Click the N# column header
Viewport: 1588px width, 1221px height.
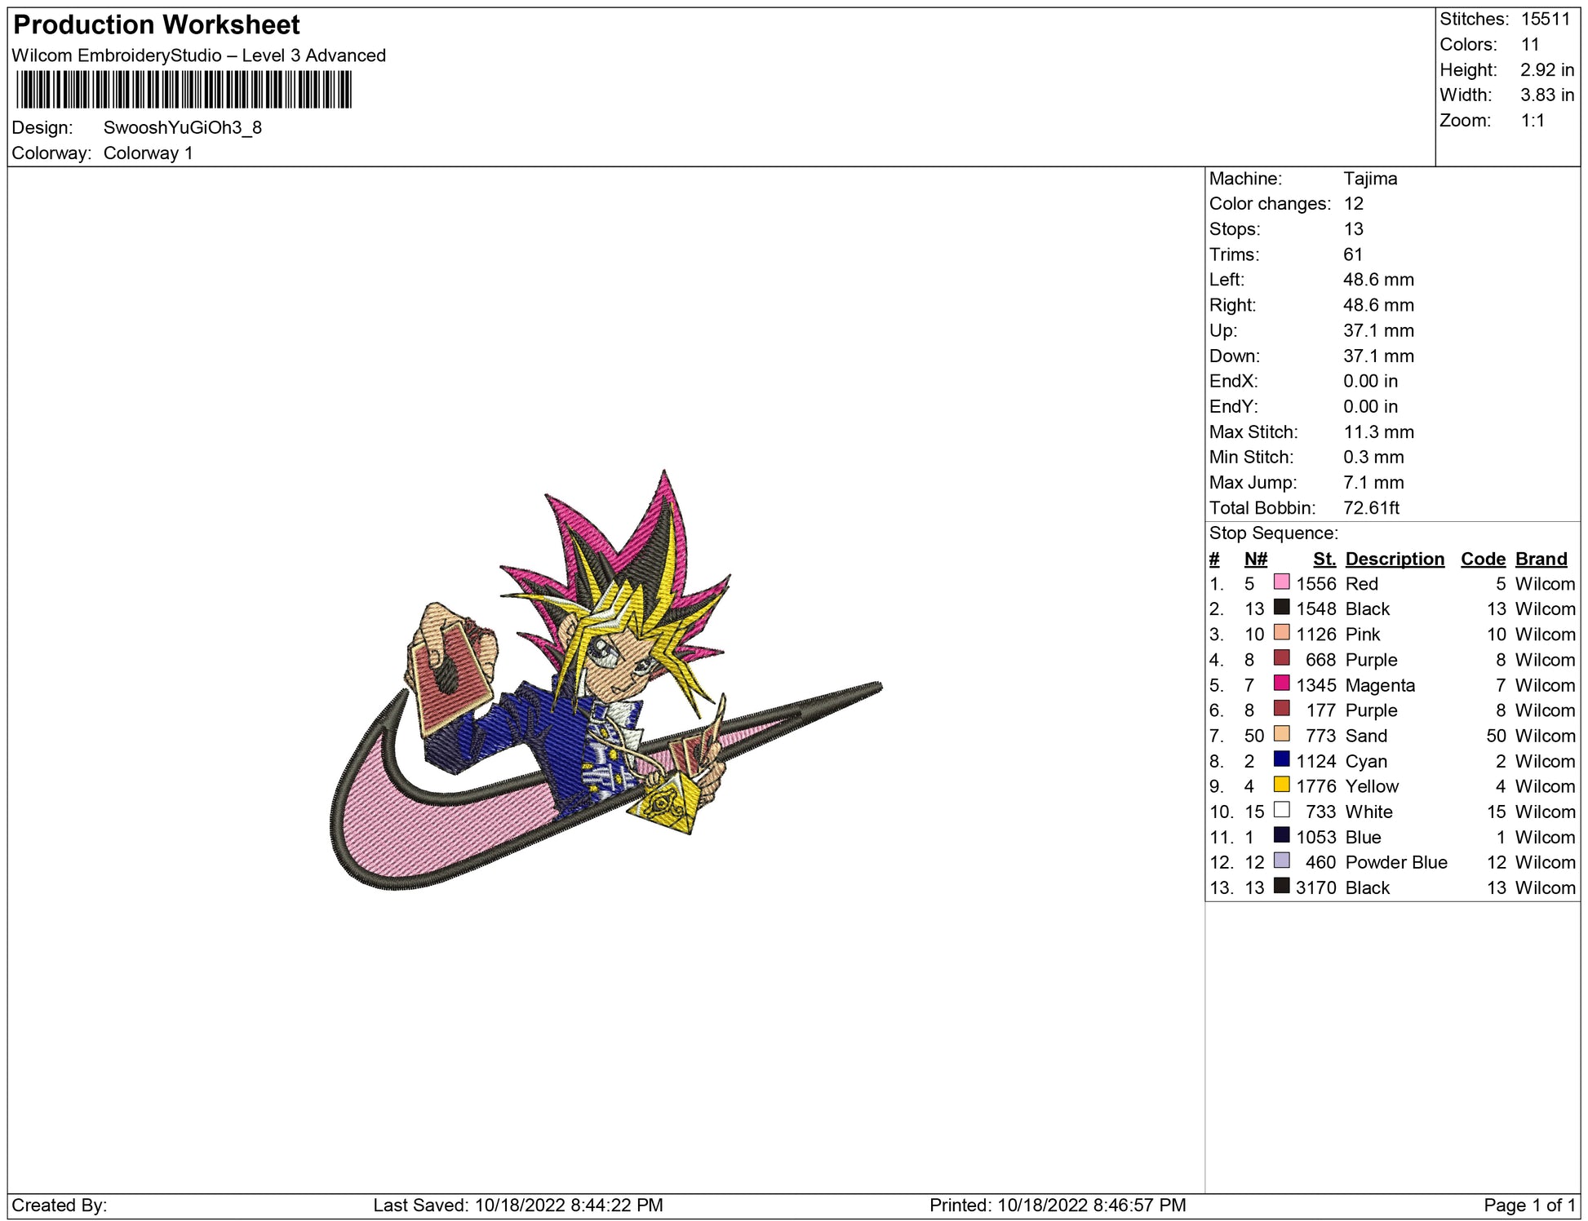[1255, 559]
